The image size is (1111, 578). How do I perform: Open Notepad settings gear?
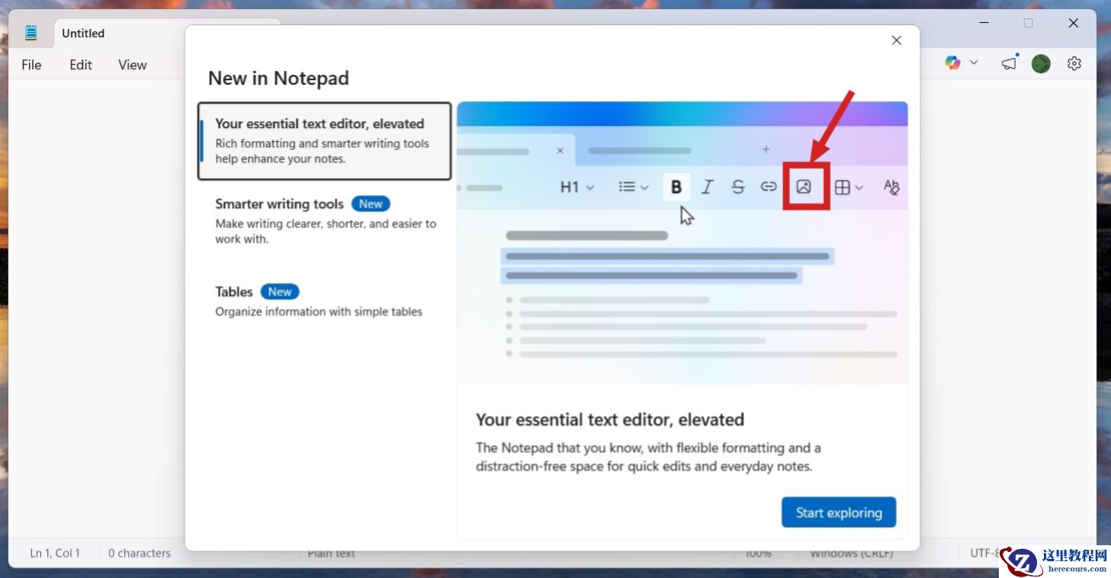coord(1074,64)
